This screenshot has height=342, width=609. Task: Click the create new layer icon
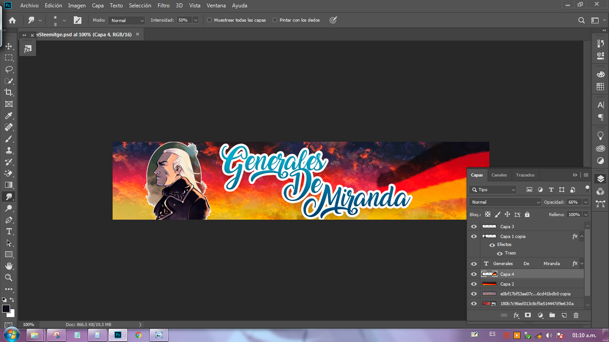point(564,315)
